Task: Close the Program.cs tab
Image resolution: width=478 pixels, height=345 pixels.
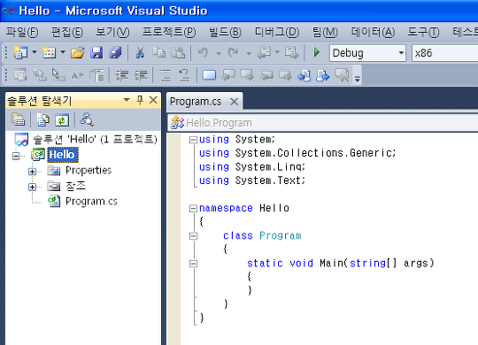Action: 234,102
